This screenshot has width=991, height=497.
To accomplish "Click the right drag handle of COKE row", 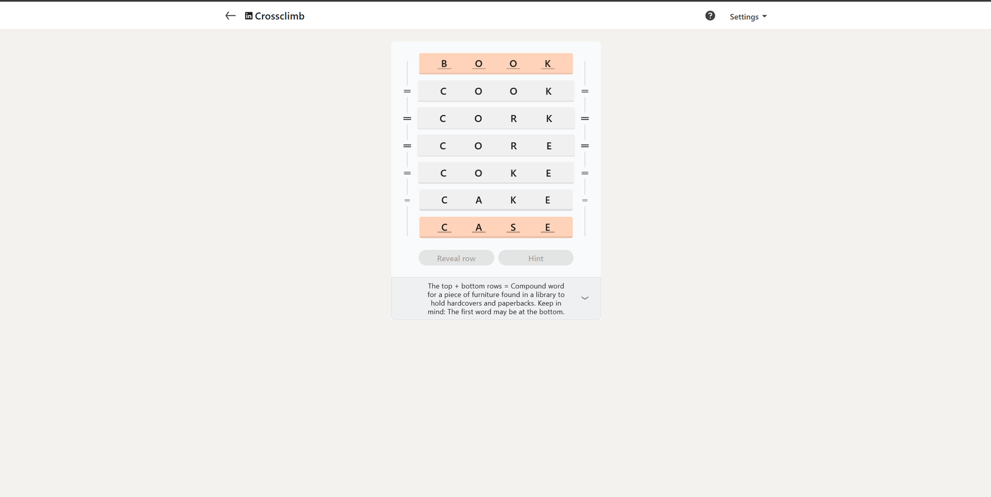I will click(585, 173).
